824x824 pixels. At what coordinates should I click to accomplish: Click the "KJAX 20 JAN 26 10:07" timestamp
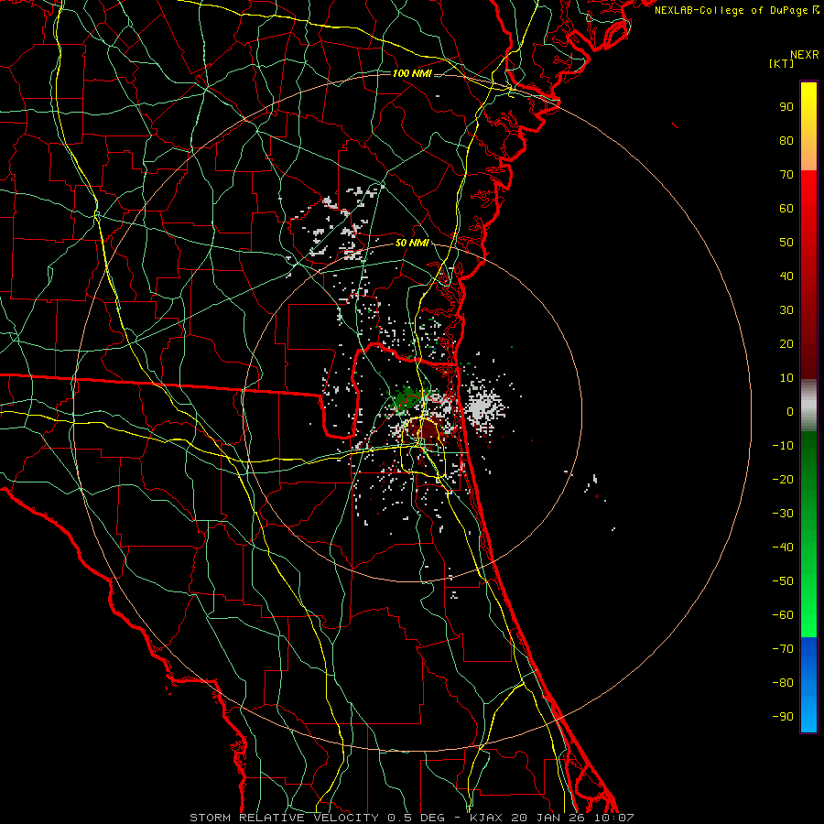[x=552, y=818]
